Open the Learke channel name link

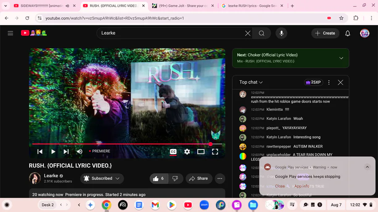[x=51, y=176]
